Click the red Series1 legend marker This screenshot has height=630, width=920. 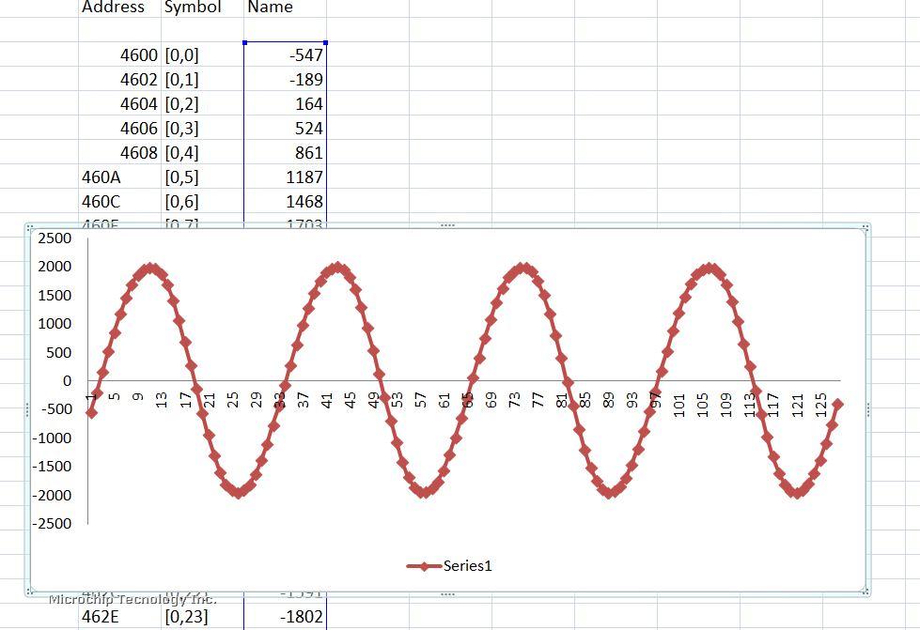click(424, 566)
